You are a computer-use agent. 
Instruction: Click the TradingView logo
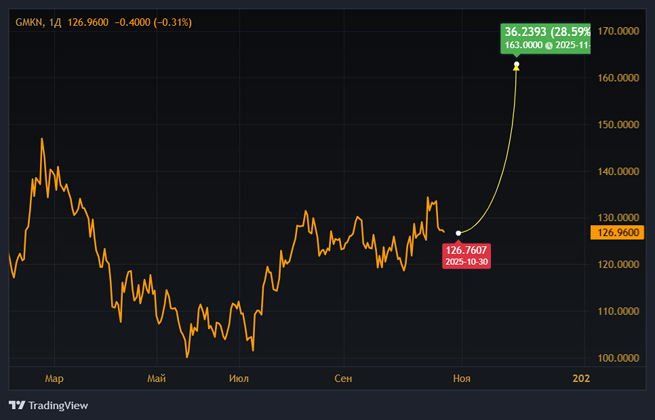(48, 405)
